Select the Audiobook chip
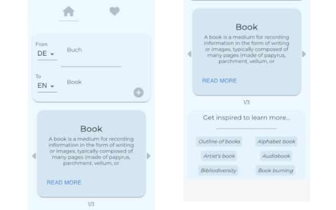The height and width of the screenshot is (210, 336). tap(276, 156)
